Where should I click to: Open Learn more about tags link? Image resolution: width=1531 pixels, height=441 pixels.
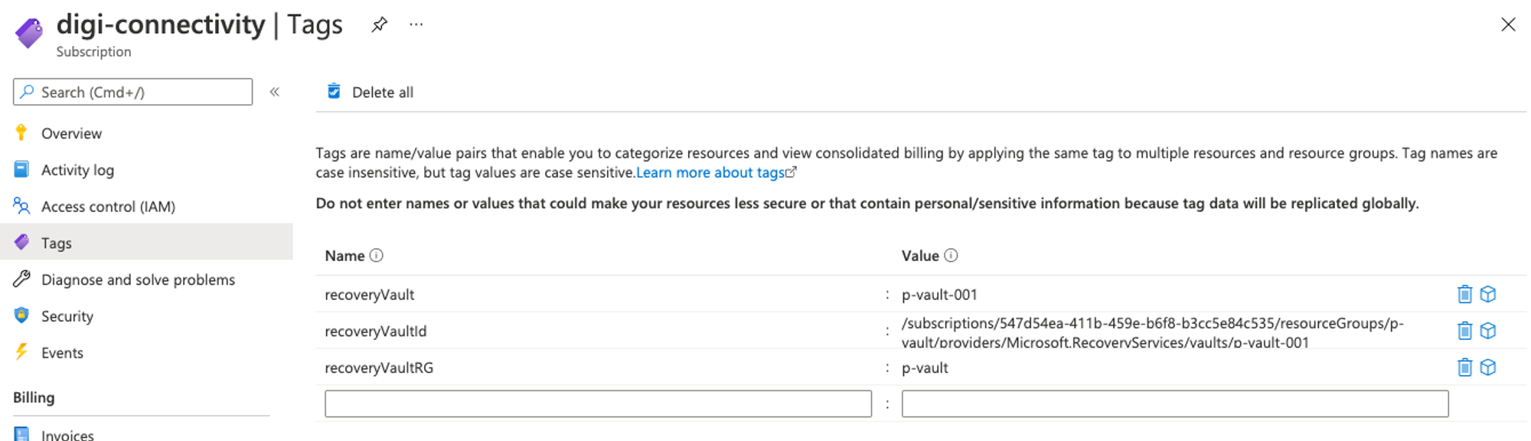(717, 172)
